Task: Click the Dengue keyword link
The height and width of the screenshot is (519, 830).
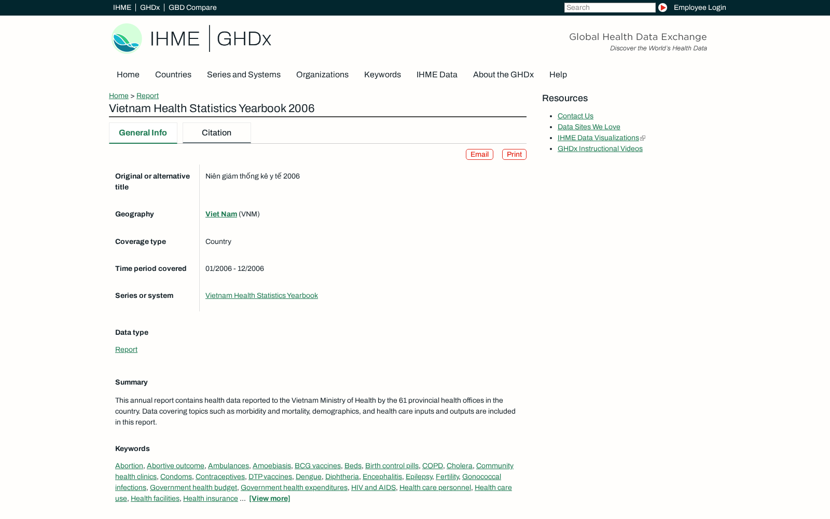Action: click(x=309, y=477)
